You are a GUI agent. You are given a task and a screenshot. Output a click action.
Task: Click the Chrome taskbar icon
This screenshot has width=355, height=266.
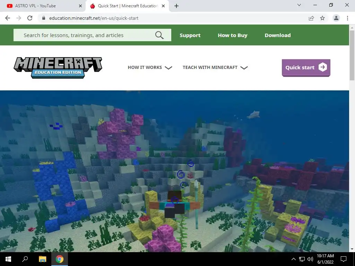click(x=60, y=259)
